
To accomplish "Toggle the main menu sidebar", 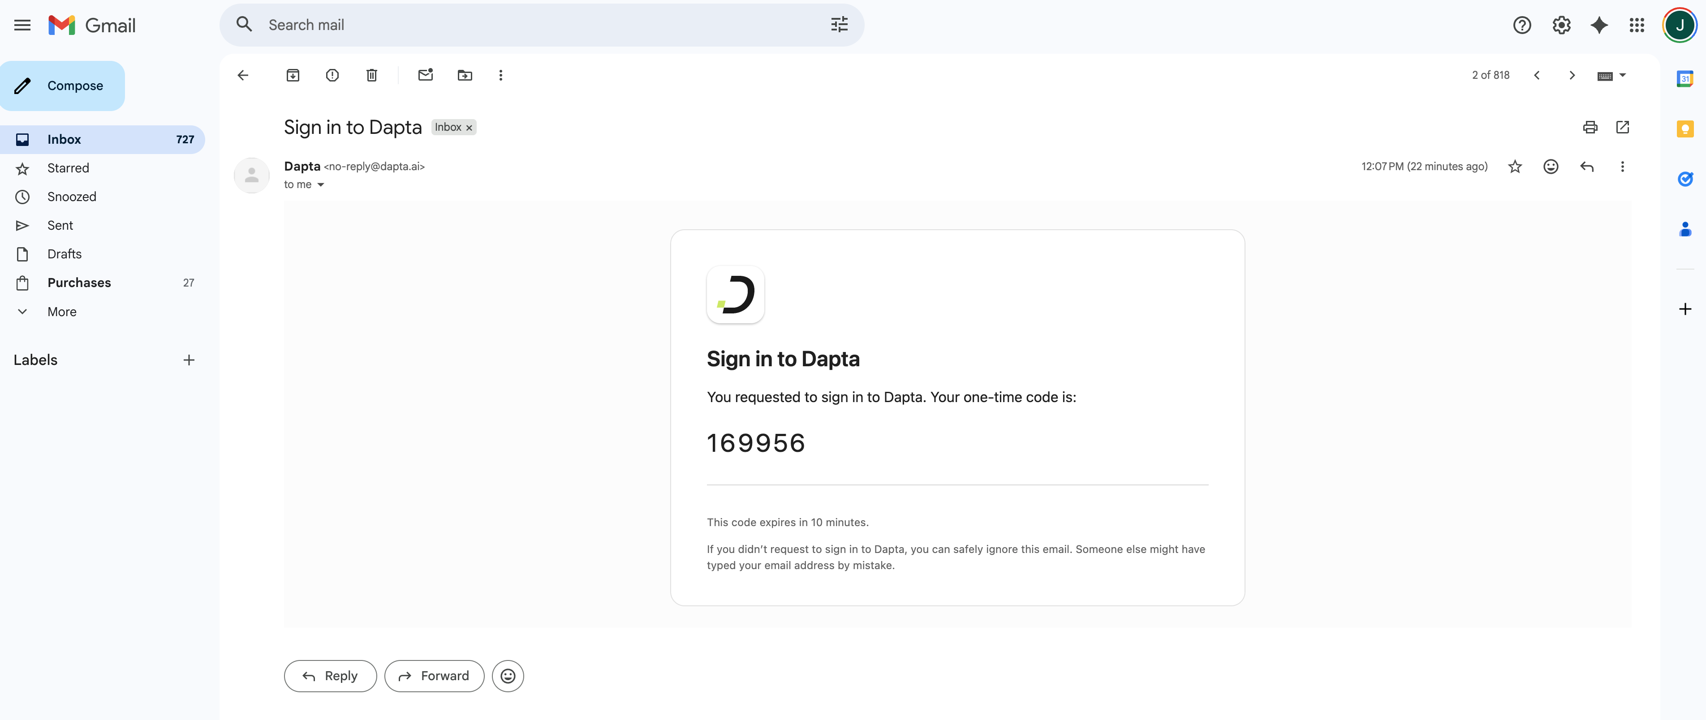I will click(22, 25).
